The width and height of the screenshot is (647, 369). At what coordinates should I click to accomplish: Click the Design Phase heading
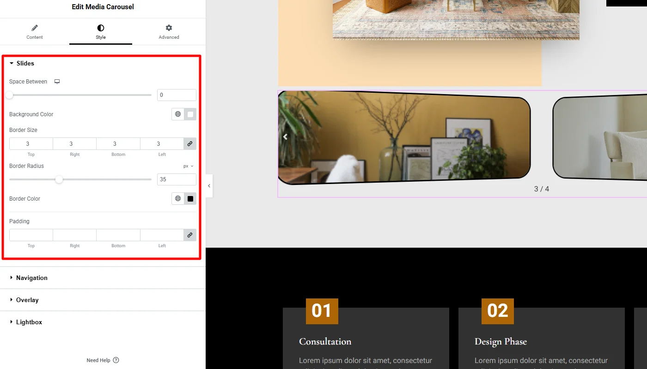501,342
